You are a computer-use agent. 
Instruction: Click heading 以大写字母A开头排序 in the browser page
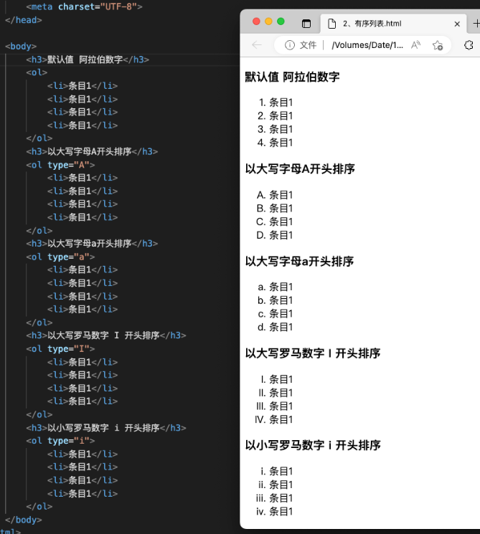click(300, 169)
